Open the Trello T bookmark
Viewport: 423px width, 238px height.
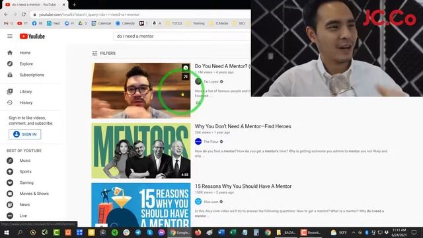pyautogui.click(x=143, y=24)
